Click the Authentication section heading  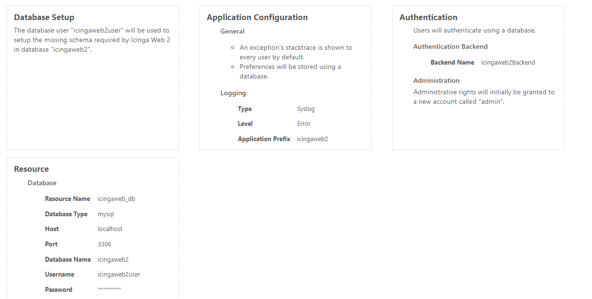point(428,17)
